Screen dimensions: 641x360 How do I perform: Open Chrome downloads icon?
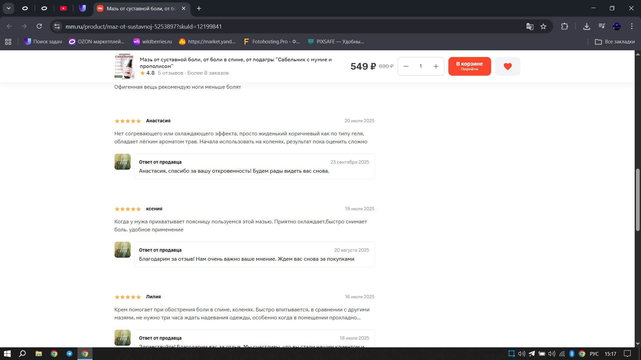click(x=587, y=26)
